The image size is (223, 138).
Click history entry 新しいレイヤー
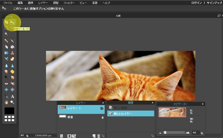(131, 113)
